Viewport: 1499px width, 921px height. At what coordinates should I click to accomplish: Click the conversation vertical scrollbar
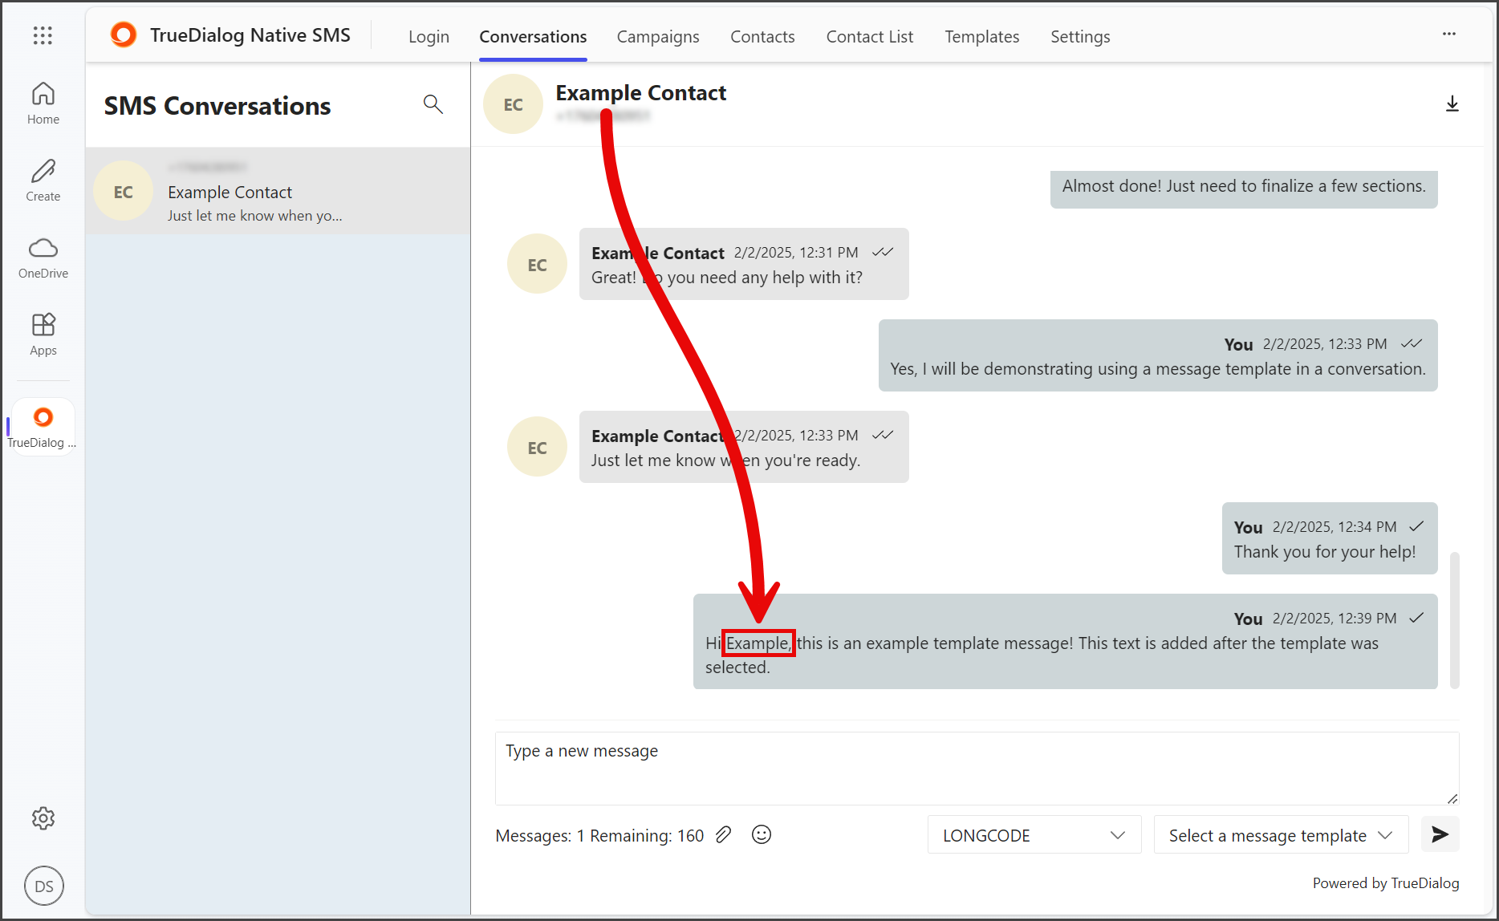coord(1454,619)
